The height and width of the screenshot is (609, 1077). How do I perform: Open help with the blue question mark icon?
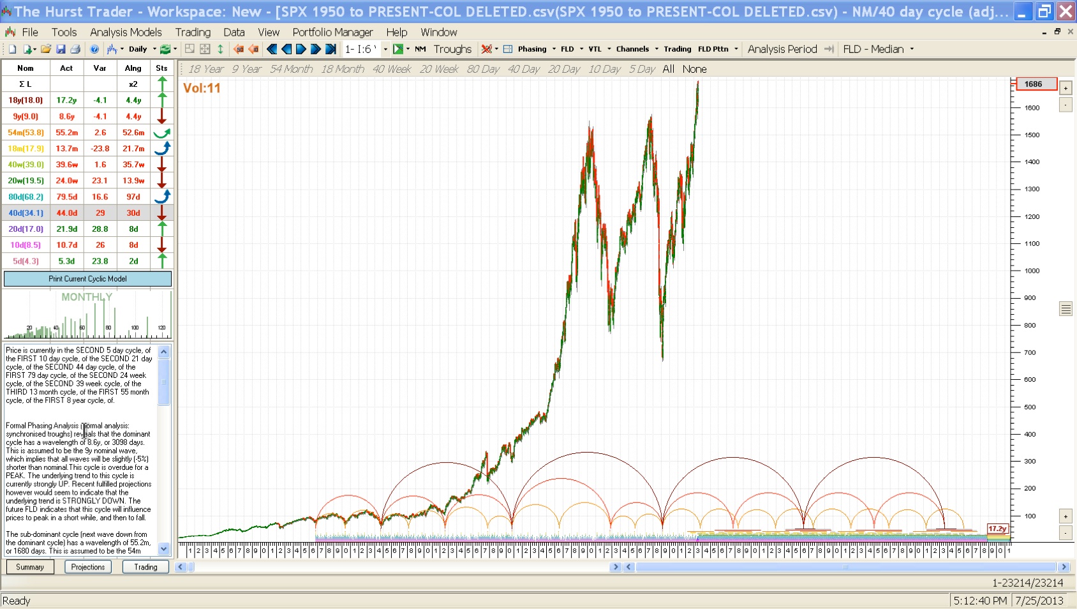[x=94, y=49]
